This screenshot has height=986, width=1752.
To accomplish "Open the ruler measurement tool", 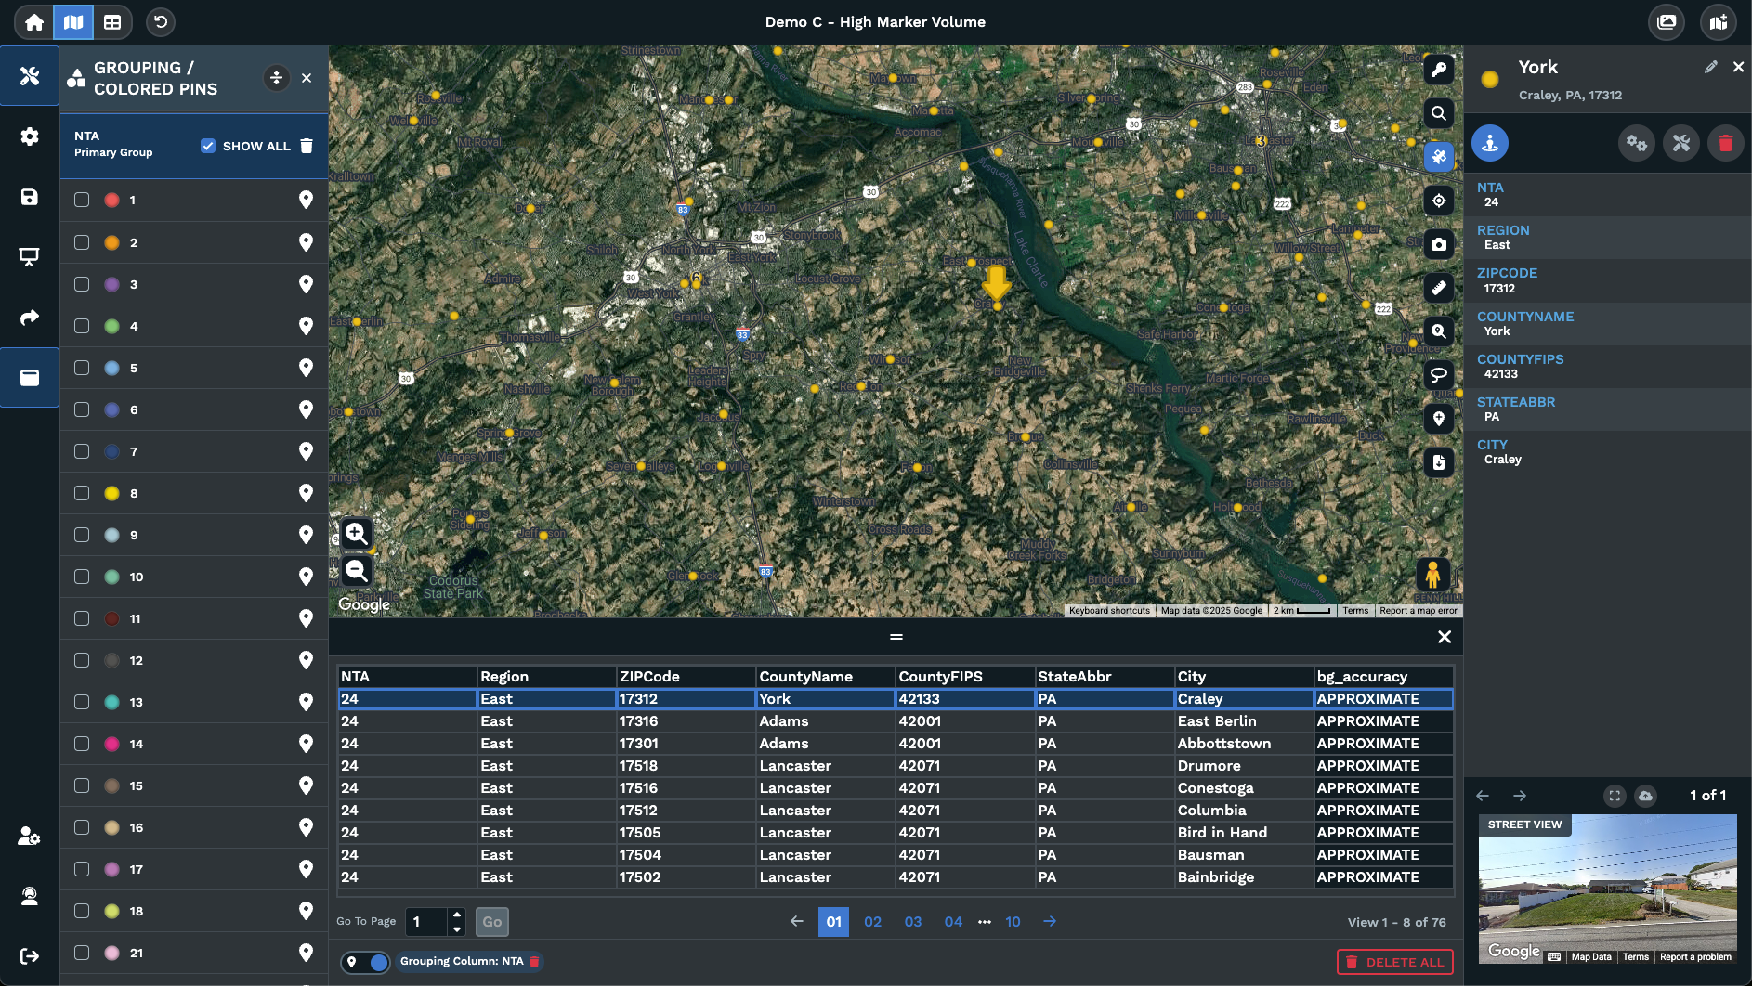I will point(1439,288).
